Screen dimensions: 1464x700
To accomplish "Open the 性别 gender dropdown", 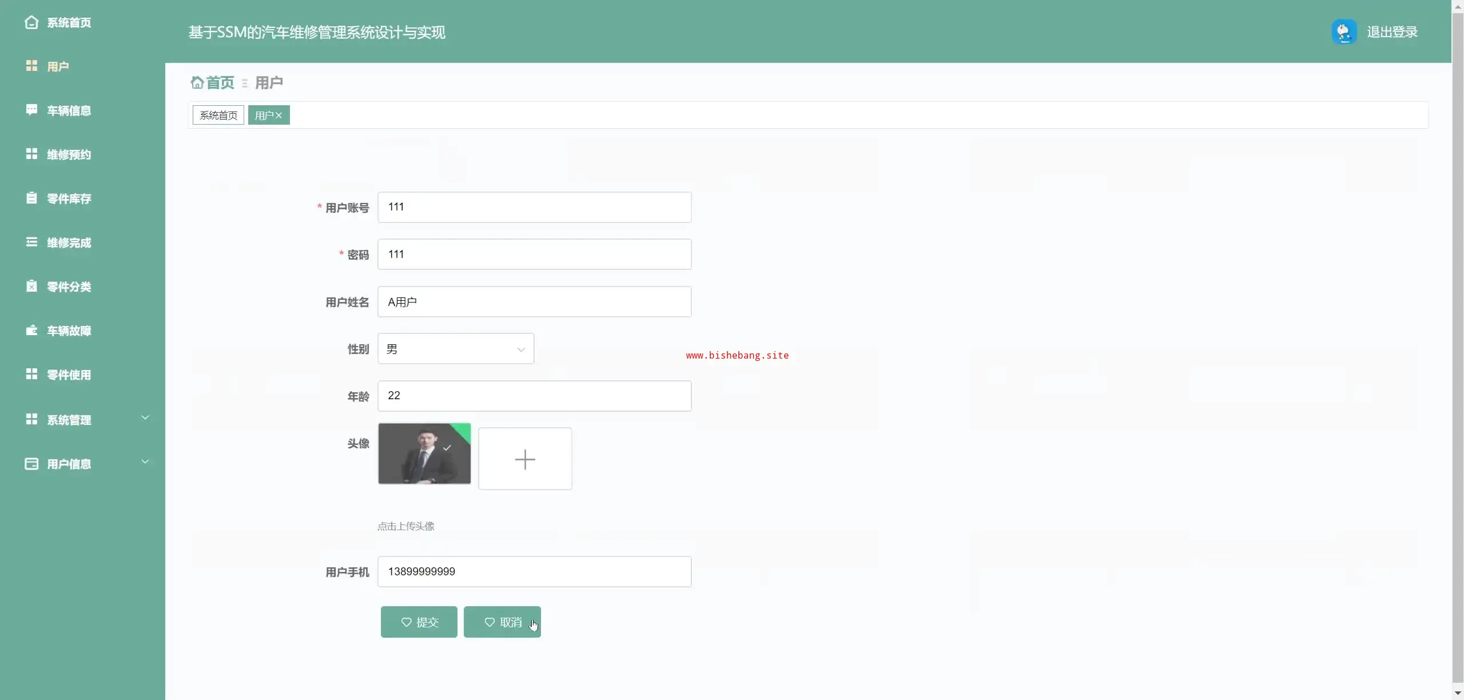I will click(x=455, y=349).
